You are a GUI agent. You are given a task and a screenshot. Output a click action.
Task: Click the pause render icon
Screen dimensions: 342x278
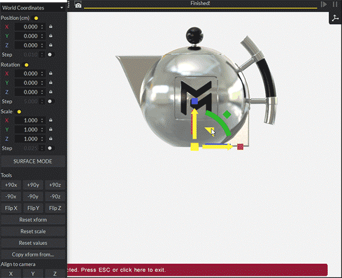coord(335,5)
